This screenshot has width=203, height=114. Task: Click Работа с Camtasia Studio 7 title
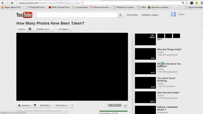coord(167,108)
